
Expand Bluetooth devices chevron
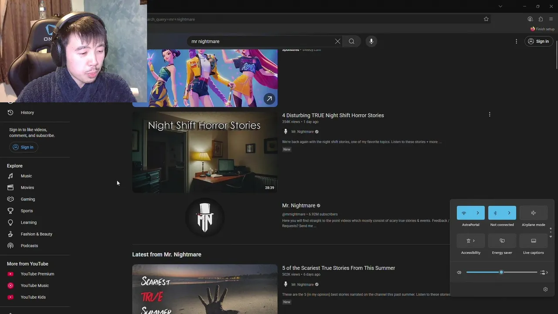(x=509, y=213)
